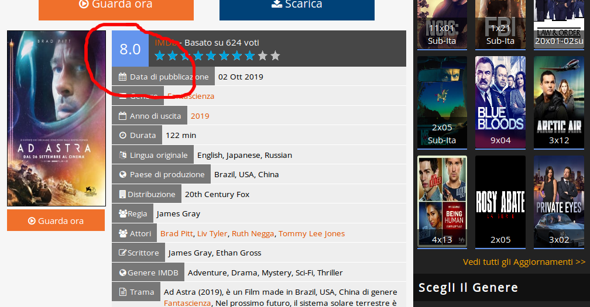Click the last star in the rating bar
Screen dimensions: 590x307
tap(275, 56)
